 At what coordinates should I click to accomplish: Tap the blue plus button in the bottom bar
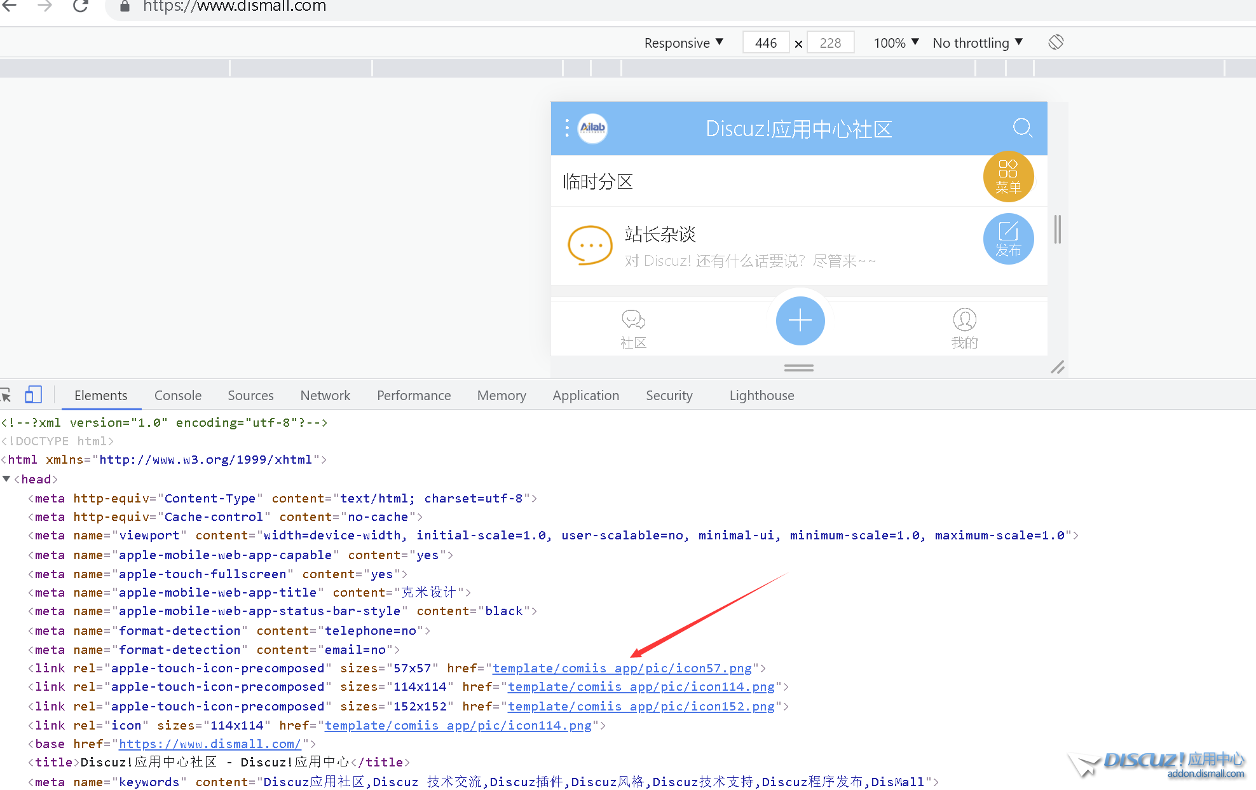800,321
